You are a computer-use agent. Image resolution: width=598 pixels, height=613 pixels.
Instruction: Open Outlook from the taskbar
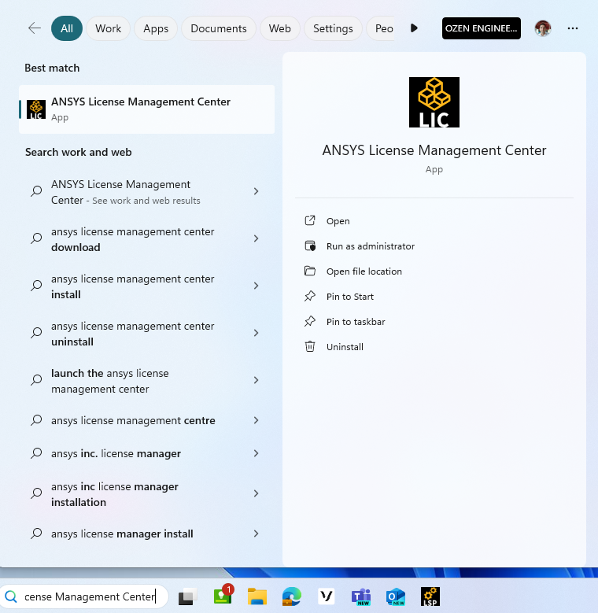395,596
